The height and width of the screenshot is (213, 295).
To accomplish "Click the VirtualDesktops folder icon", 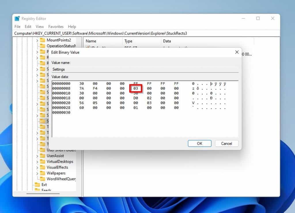I will (x=43, y=162).
